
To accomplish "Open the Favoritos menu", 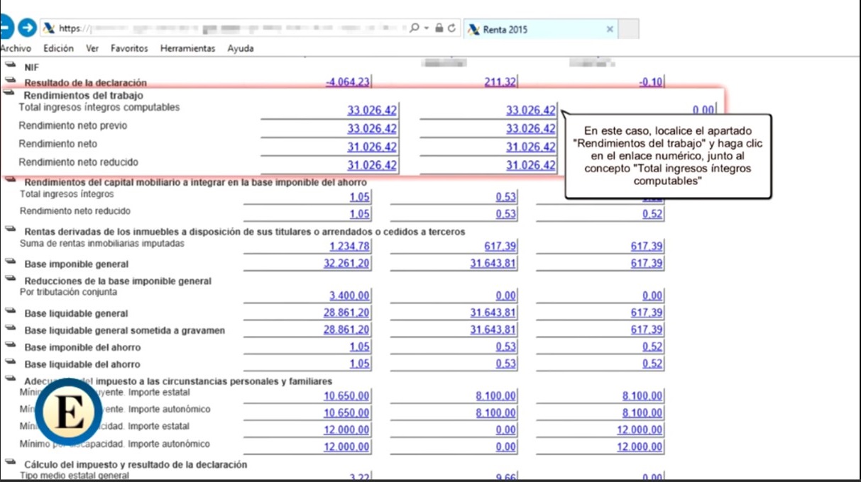I will tap(129, 48).
